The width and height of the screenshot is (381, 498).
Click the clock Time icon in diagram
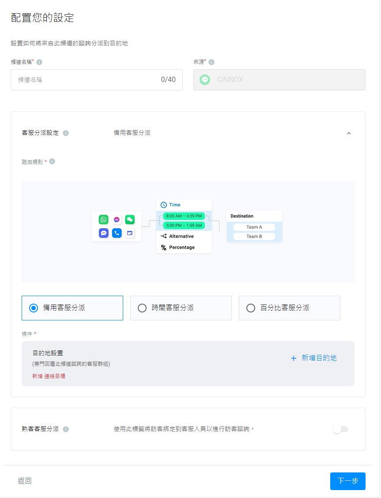[x=164, y=205]
